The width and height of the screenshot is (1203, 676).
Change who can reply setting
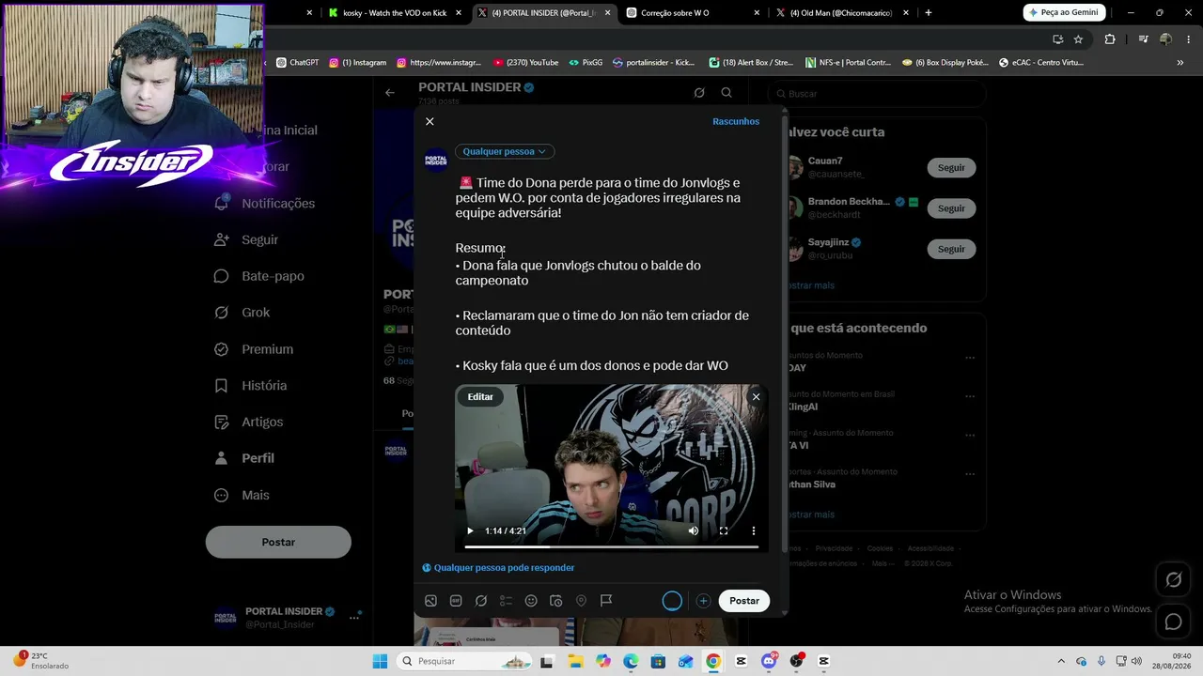498,567
